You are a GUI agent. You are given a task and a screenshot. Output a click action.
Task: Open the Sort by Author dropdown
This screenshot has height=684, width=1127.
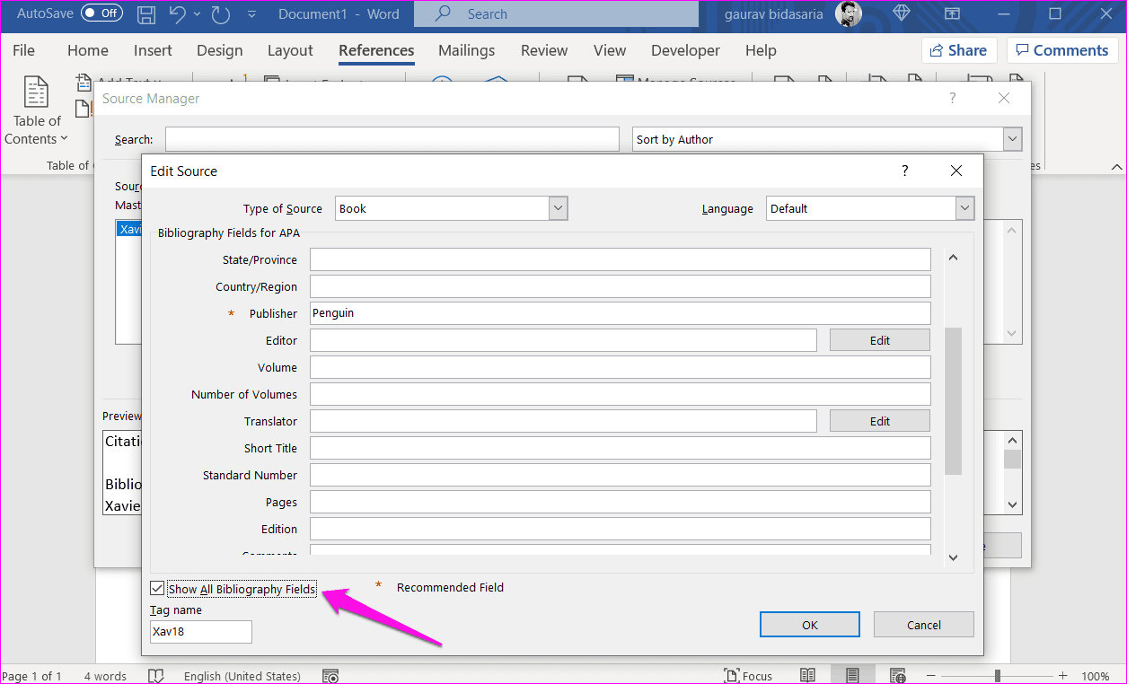tap(1012, 139)
